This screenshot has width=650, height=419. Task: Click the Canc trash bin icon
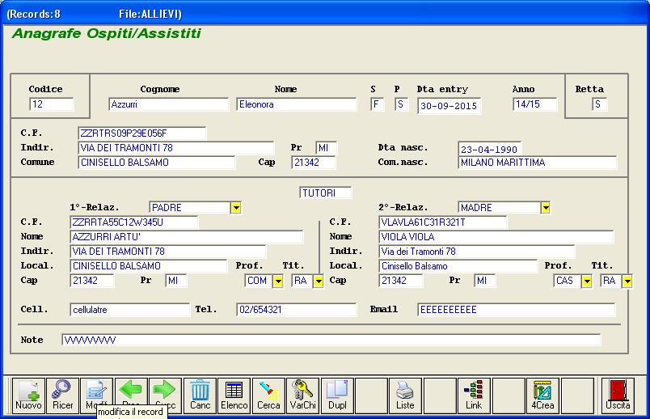[200, 396]
